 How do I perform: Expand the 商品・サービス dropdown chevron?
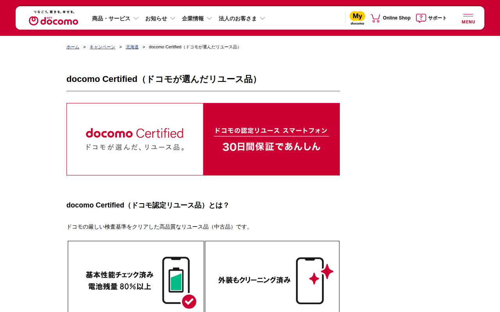coord(136,18)
